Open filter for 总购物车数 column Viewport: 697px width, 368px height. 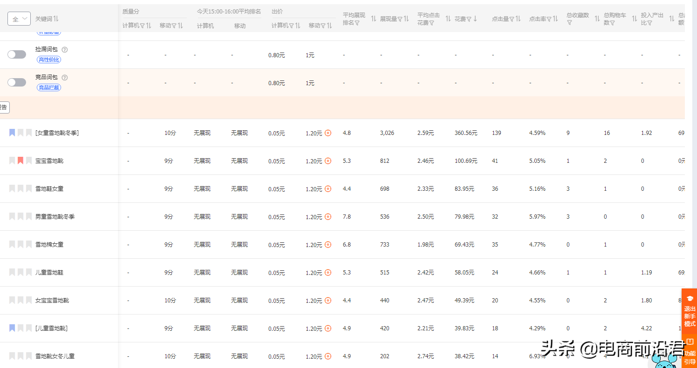point(613,22)
